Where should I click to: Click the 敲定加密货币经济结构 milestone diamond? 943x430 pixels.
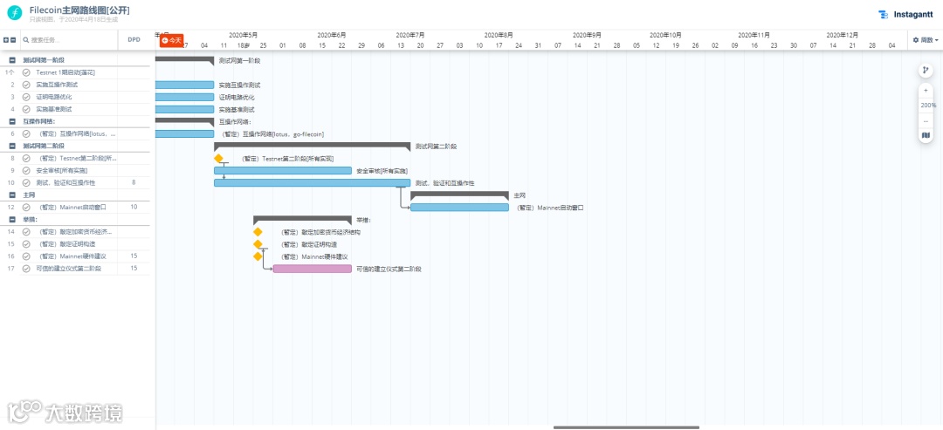pyautogui.click(x=258, y=232)
